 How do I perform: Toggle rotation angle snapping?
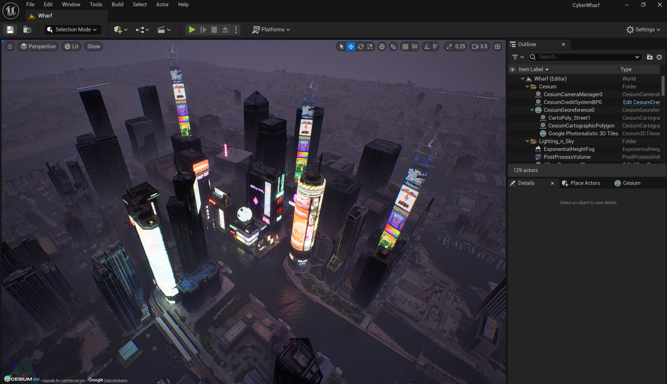point(427,47)
